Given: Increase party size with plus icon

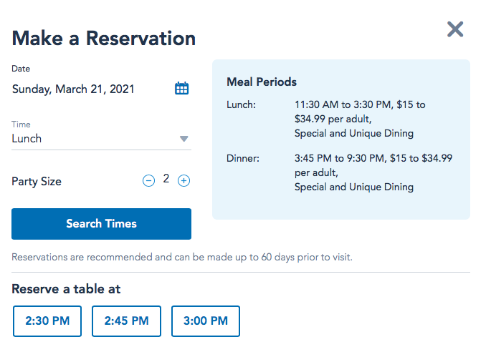Looking at the screenshot, I should click(x=184, y=181).
